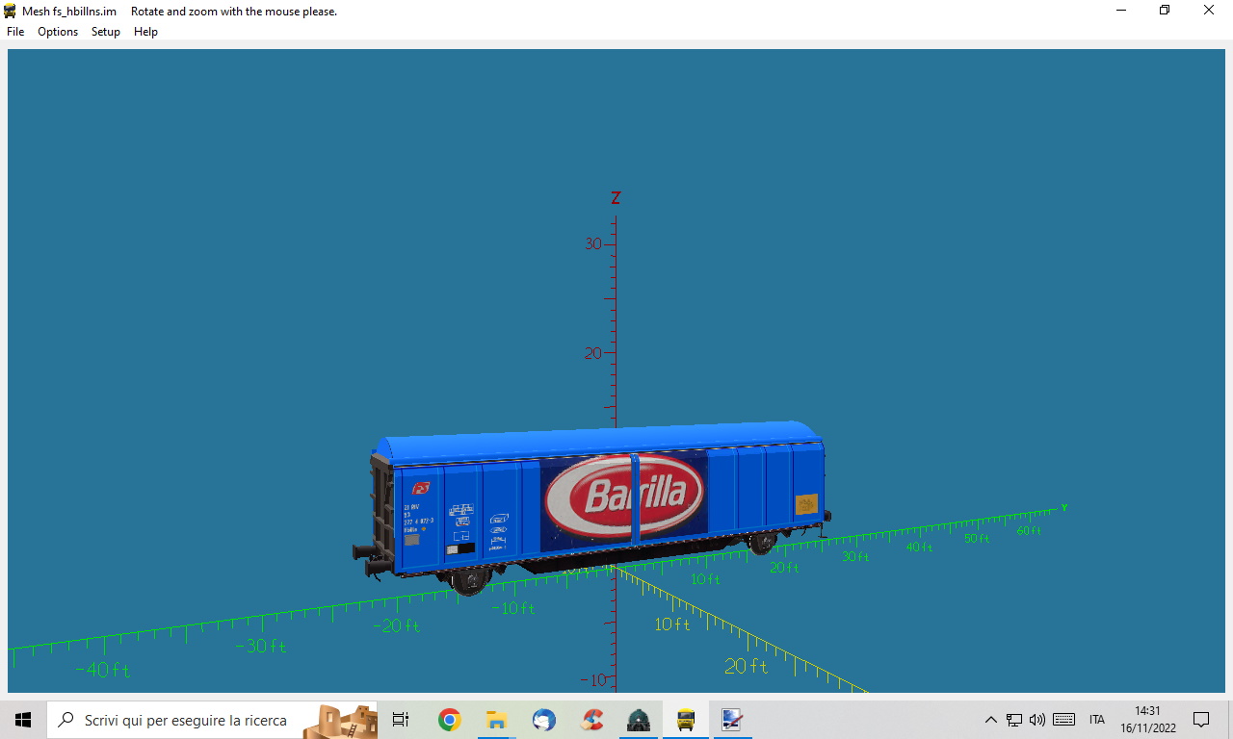Image resolution: width=1233 pixels, height=739 pixels.
Task: Close the mesh viewer window
Action: (1209, 11)
